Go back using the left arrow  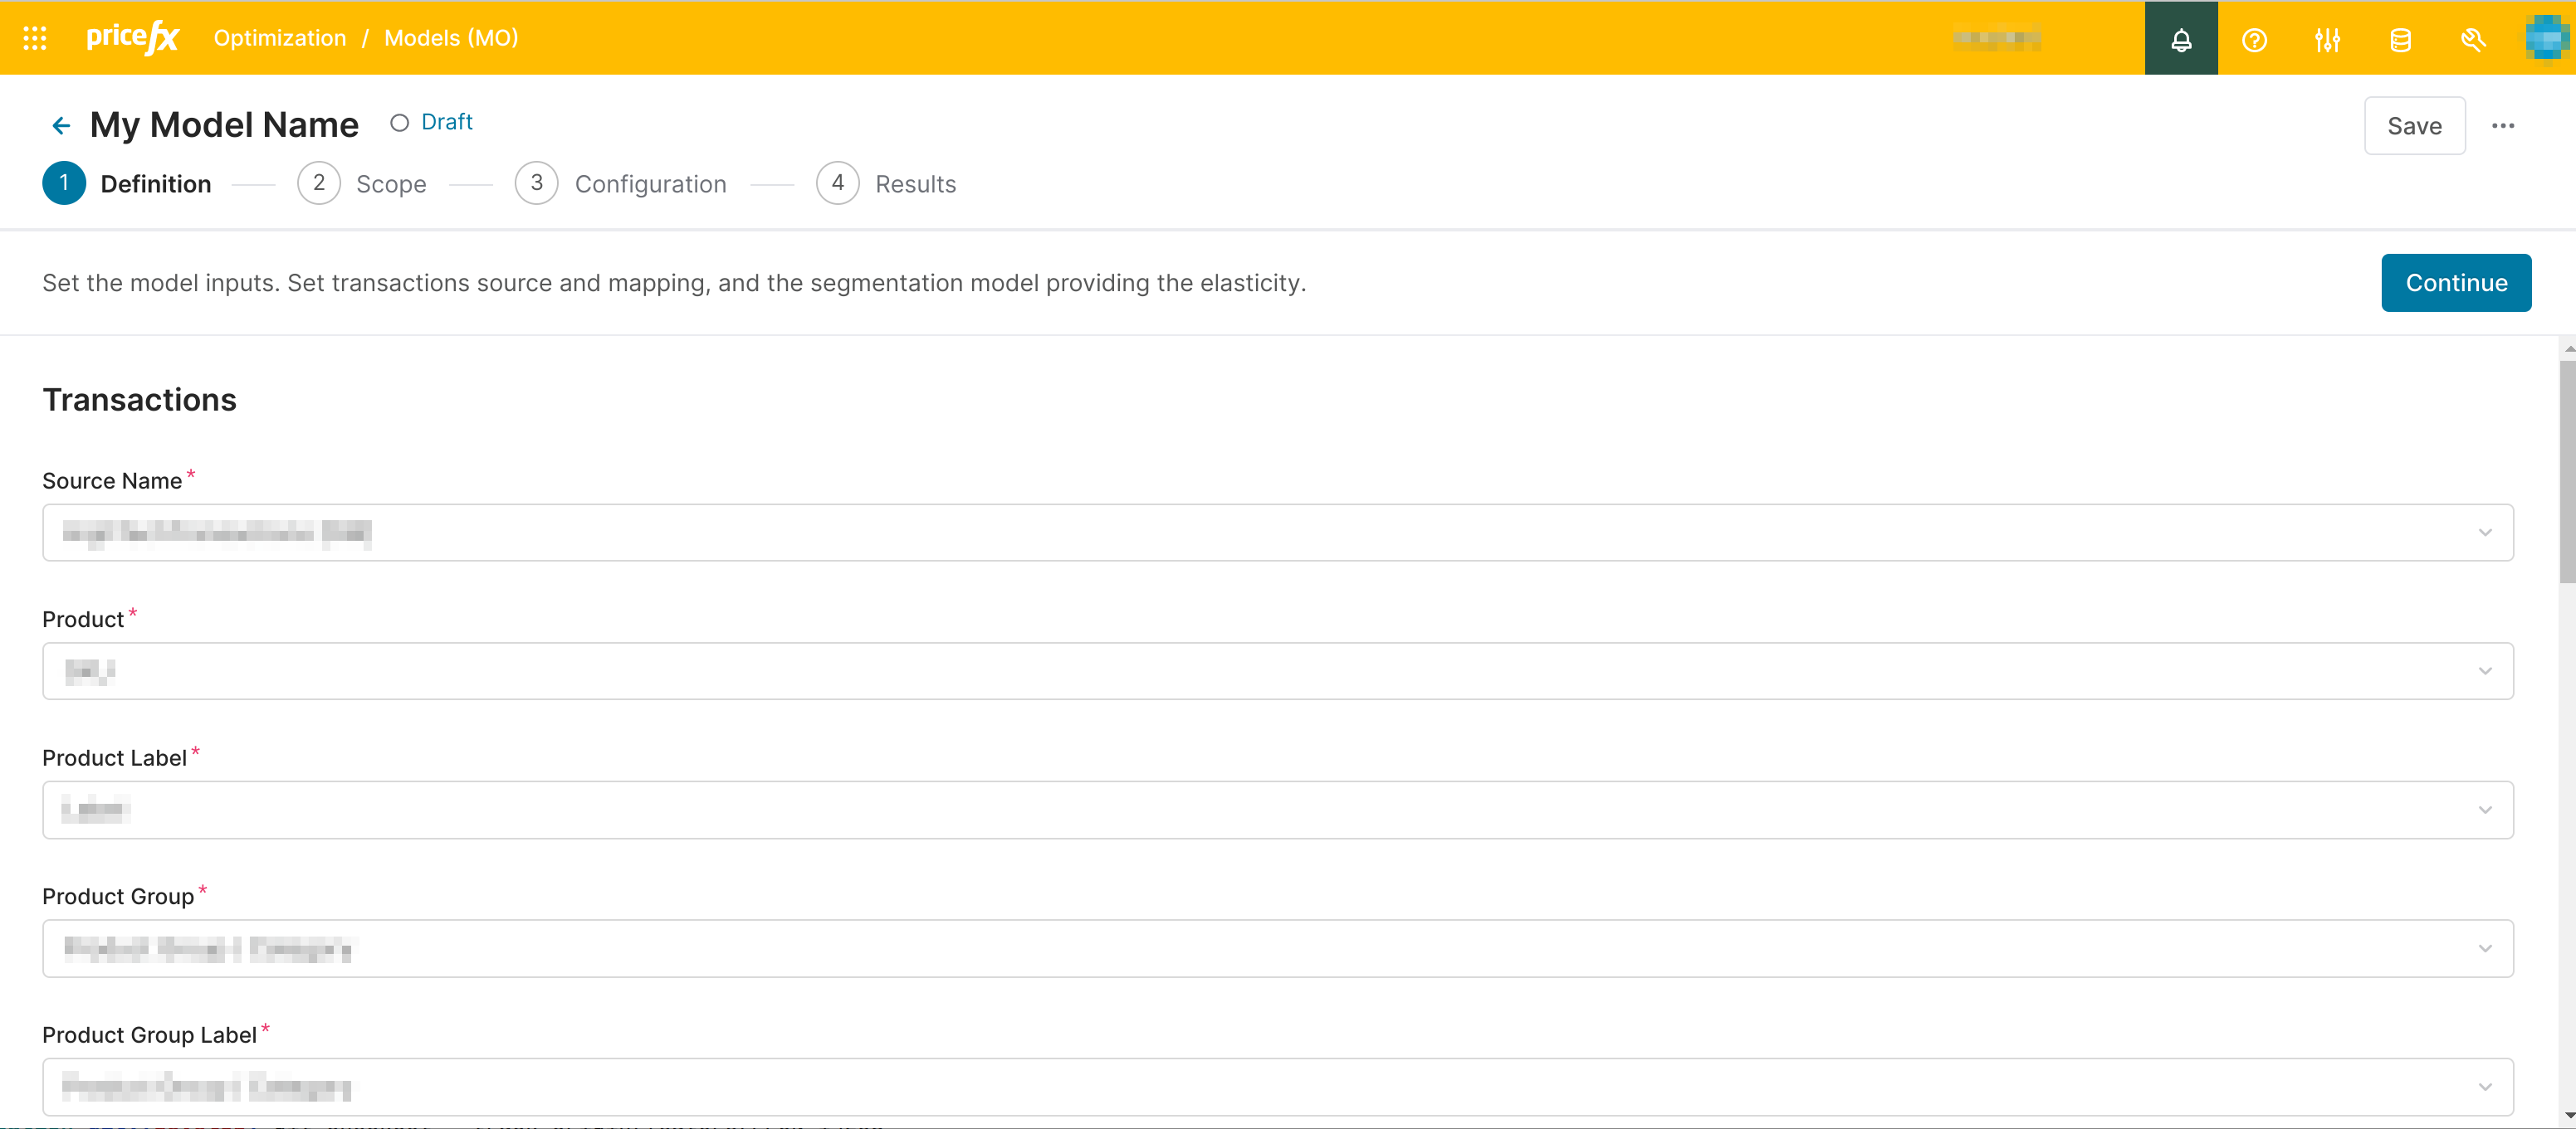coord(61,126)
